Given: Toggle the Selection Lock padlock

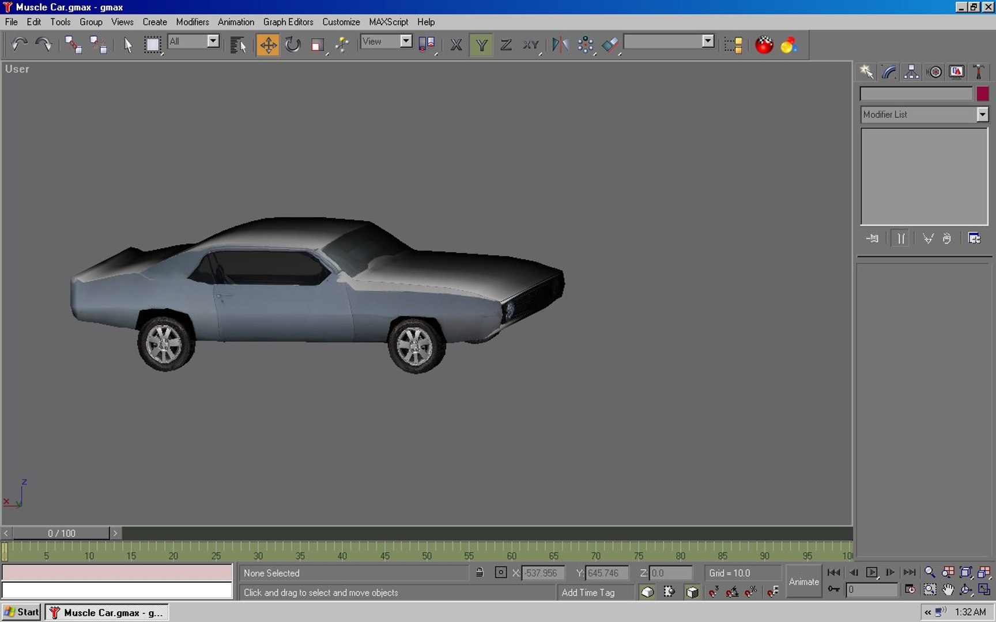Looking at the screenshot, I should (479, 572).
